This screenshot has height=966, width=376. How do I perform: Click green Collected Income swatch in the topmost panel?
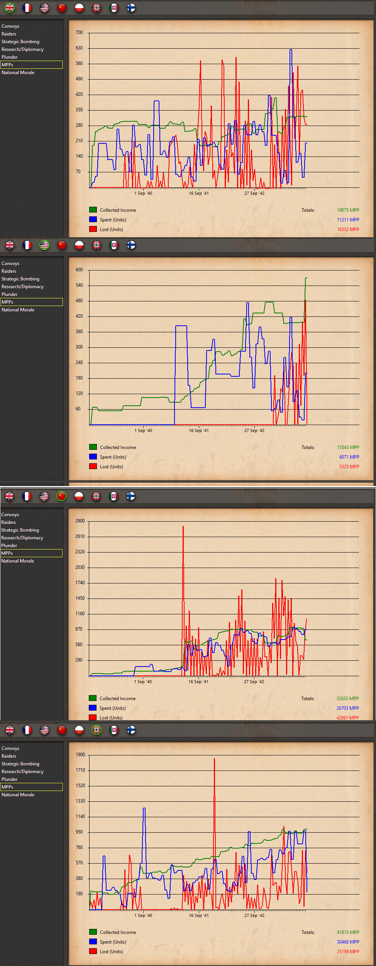(93, 210)
